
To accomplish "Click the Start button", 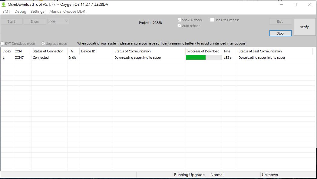I will 11,22.
